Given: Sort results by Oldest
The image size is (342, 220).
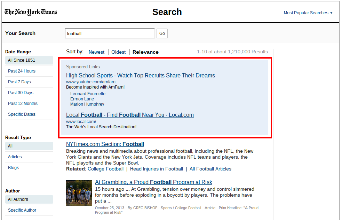Looking at the screenshot, I should click(118, 52).
